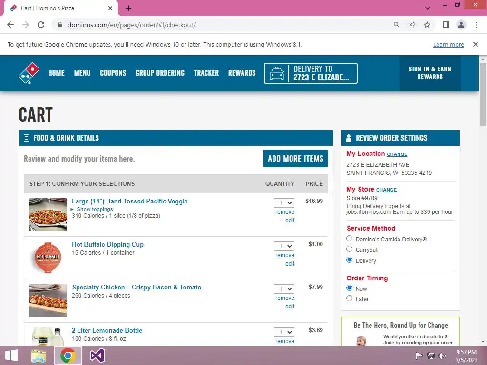Open the HOME nav item
The height and width of the screenshot is (365, 487).
coord(56,73)
